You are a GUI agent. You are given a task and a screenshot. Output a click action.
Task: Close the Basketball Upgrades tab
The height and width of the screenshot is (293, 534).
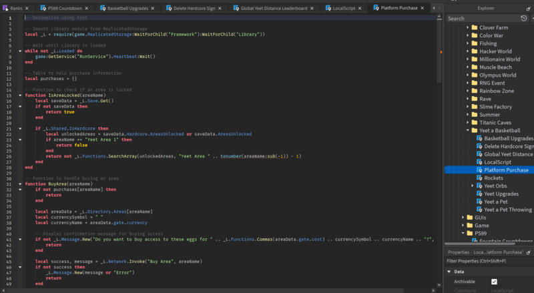click(152, 8)
